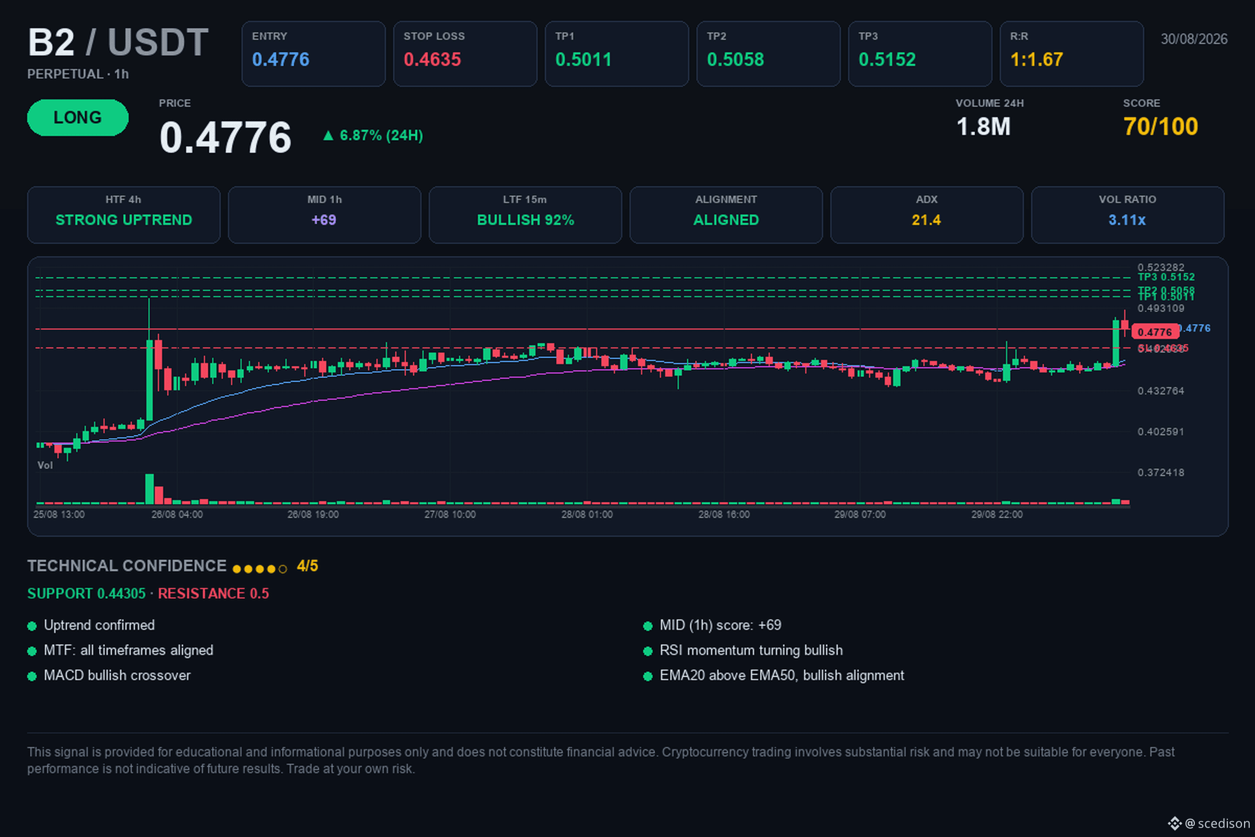Click the VOL RATIO 3.11x card

(x=1127, y=214)
